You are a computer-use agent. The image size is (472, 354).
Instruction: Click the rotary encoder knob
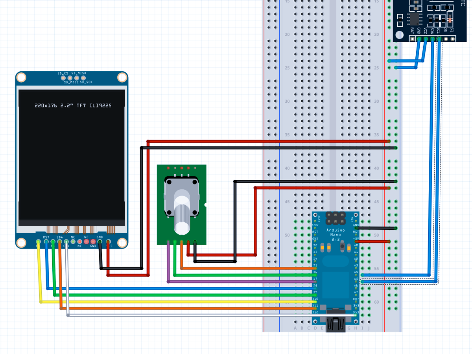[x=182, y=212]
